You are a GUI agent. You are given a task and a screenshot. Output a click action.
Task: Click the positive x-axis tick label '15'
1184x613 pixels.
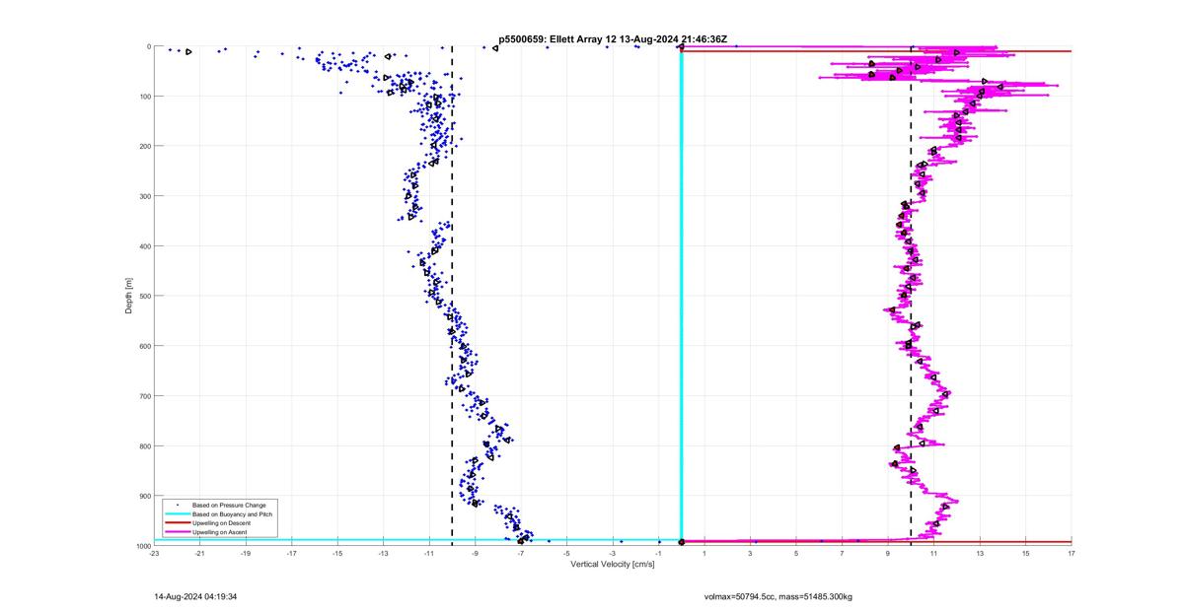[x=1026, y=553]
